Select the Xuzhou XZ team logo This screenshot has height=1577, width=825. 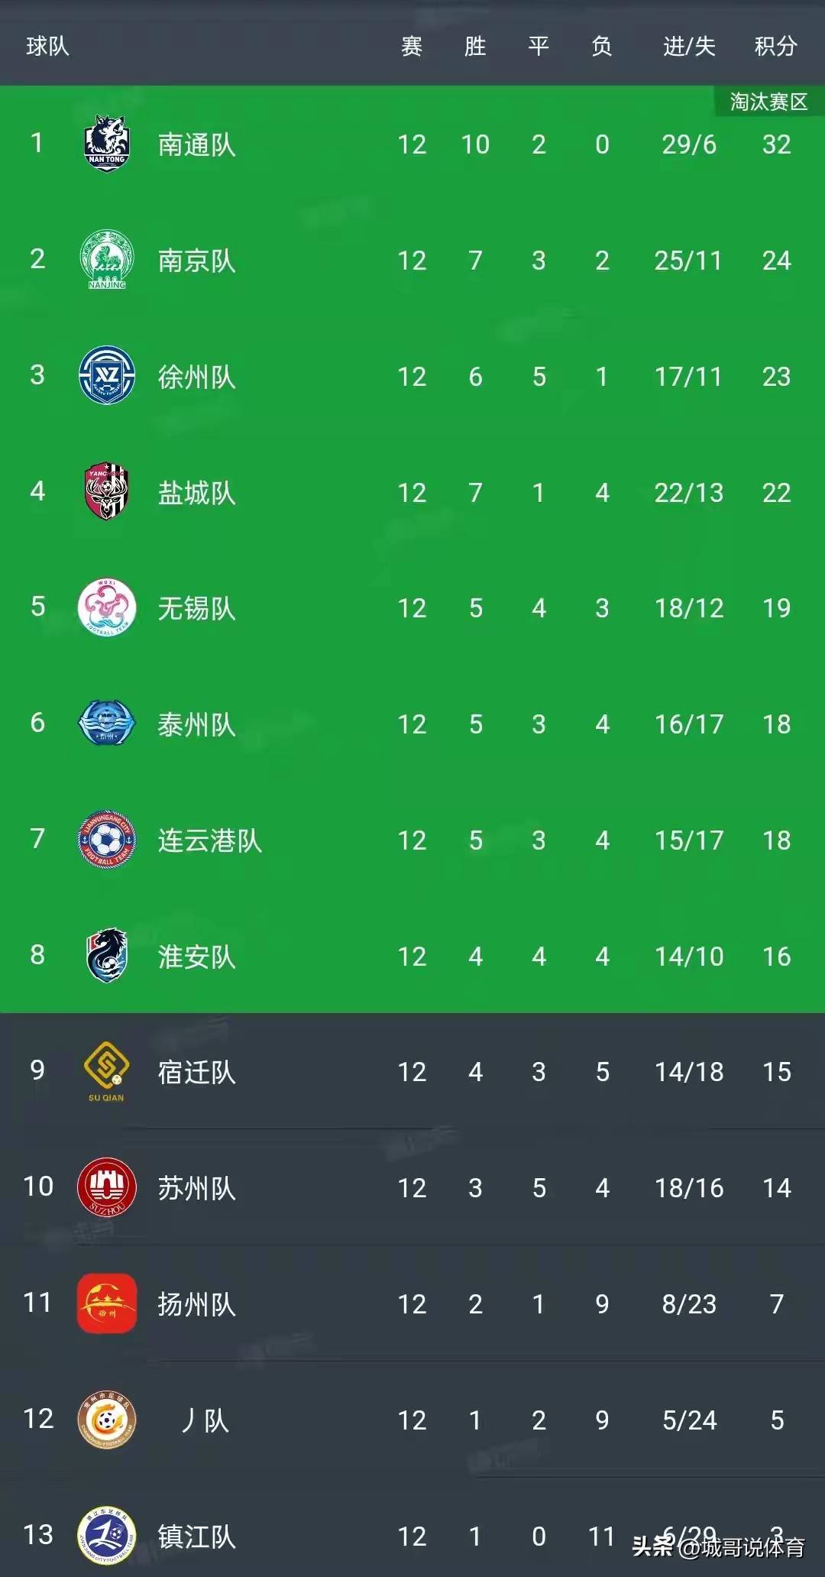pyautogui.click(x=107, y=375)
